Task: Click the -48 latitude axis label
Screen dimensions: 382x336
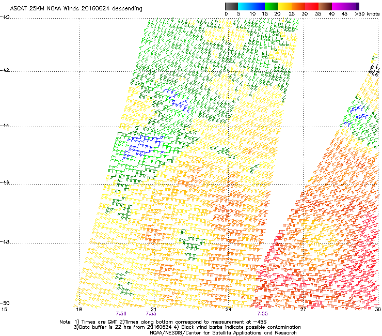Action: tap(5, 242)
